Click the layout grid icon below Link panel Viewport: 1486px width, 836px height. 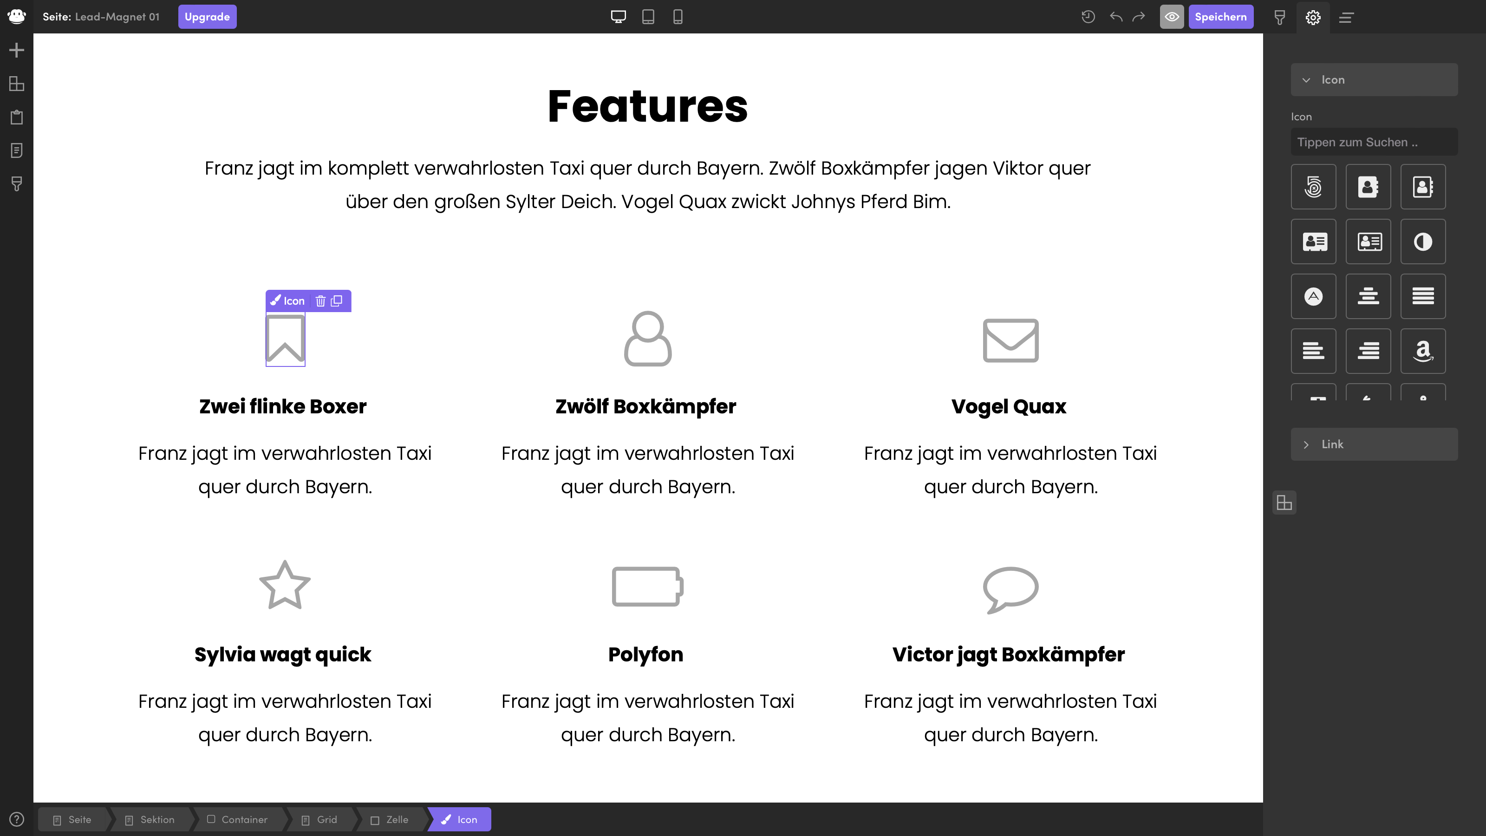tap(1284, 503)
